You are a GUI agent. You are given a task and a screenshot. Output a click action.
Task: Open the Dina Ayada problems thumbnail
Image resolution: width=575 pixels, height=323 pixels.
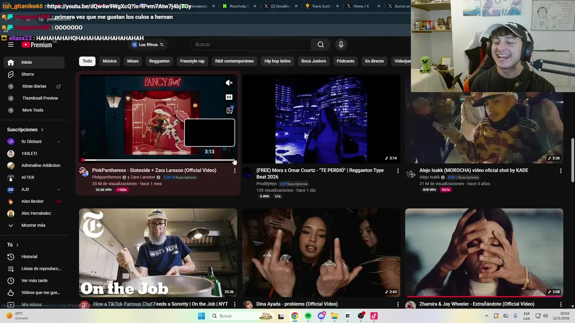tap(321, 253)
